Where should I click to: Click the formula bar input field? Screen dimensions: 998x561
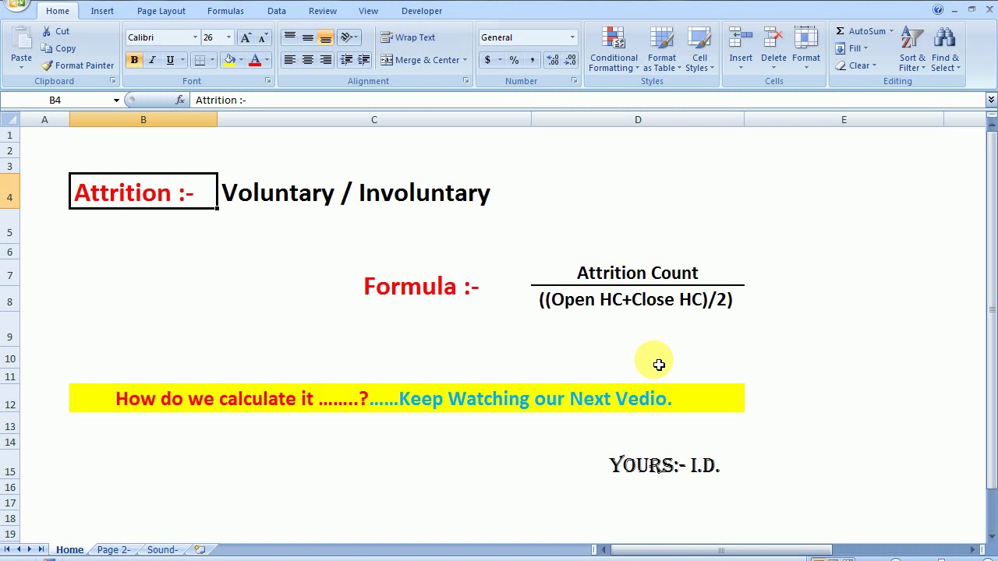click(589, 100)
